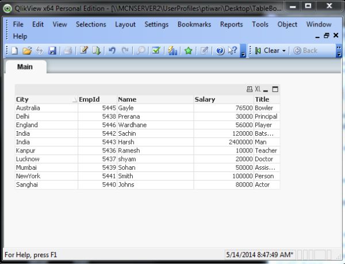
Task: Click the Reload script icon
Action: coord(97,51)
